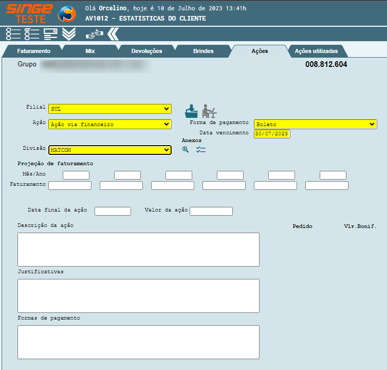Click the magnifier icon under Anexos
387x370 pixels.
tap(186, 150)
